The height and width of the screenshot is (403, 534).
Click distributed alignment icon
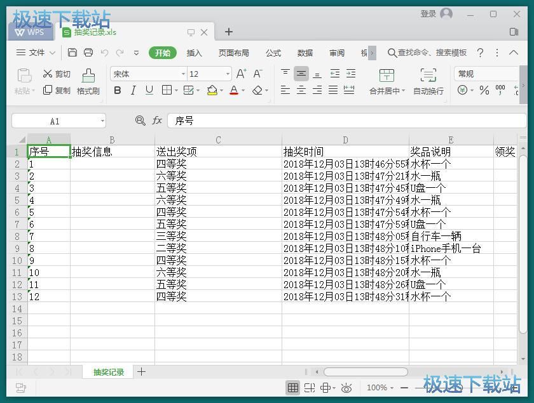[349, 89]
